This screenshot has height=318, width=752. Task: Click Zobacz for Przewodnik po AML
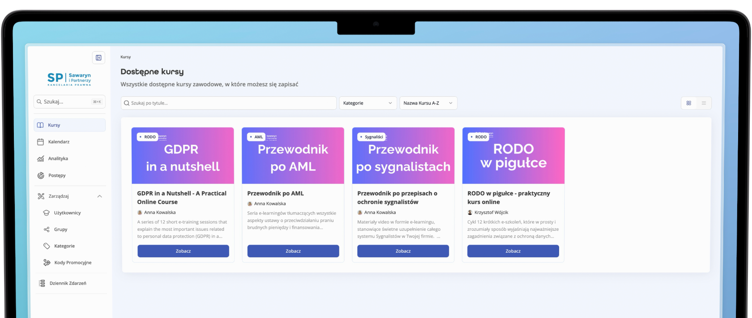pos(293,251)
